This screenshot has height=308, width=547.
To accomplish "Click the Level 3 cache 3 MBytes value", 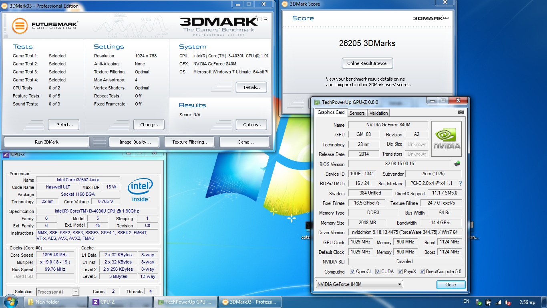I will pyautogui.click(x=118, y=276).
